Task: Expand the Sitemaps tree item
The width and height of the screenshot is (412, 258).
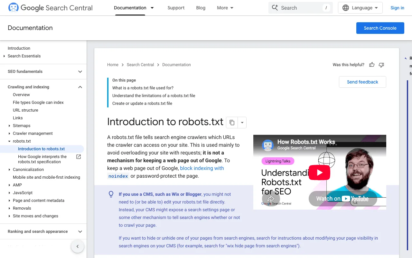Action: (9, 126)
